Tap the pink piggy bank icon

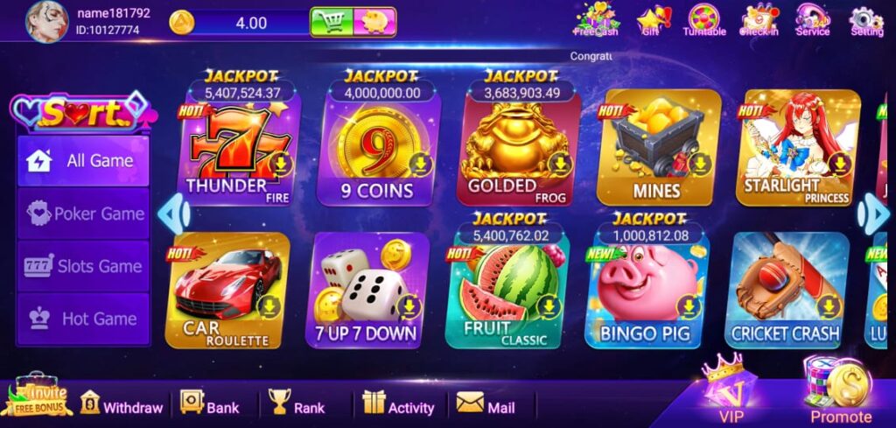(x=374, y=22)
